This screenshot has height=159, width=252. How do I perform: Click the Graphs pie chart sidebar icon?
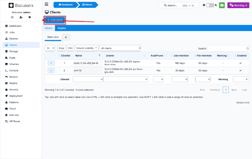pyautogui.click(x=6, y=83)
